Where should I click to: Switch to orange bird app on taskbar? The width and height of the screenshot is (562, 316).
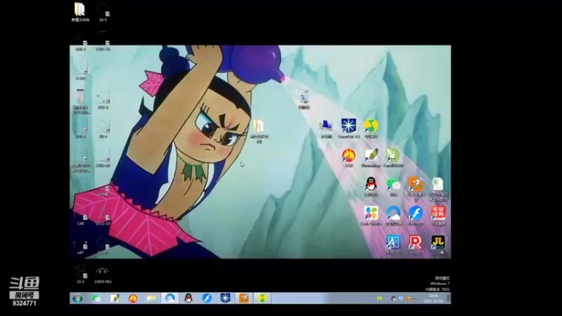(x=244, y=298)
